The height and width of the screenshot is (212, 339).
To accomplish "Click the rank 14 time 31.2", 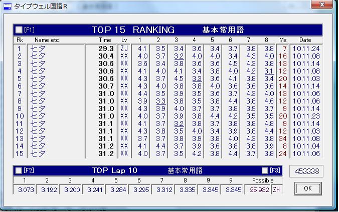I will click(106, 146).
